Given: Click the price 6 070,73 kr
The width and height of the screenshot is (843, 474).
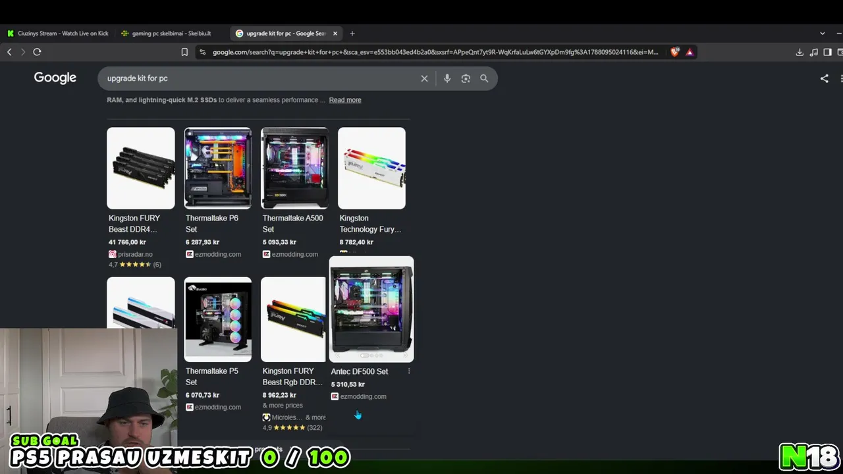Looking at the screenshot, I should 203,395.
